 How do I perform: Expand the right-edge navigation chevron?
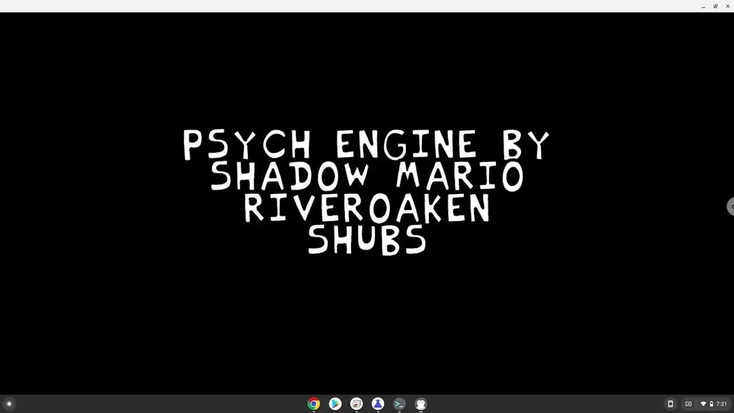tap(731, 206)
